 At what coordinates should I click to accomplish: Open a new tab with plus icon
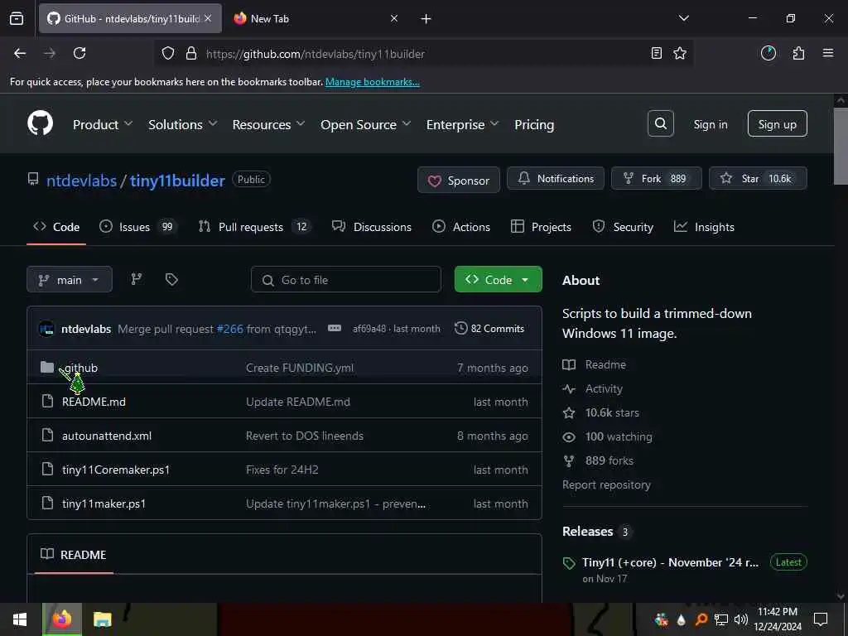(426, 19)
